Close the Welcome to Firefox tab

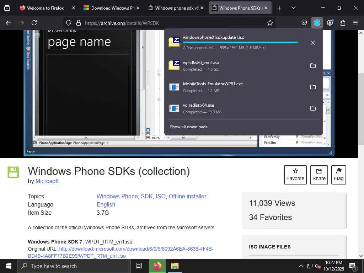73,8
